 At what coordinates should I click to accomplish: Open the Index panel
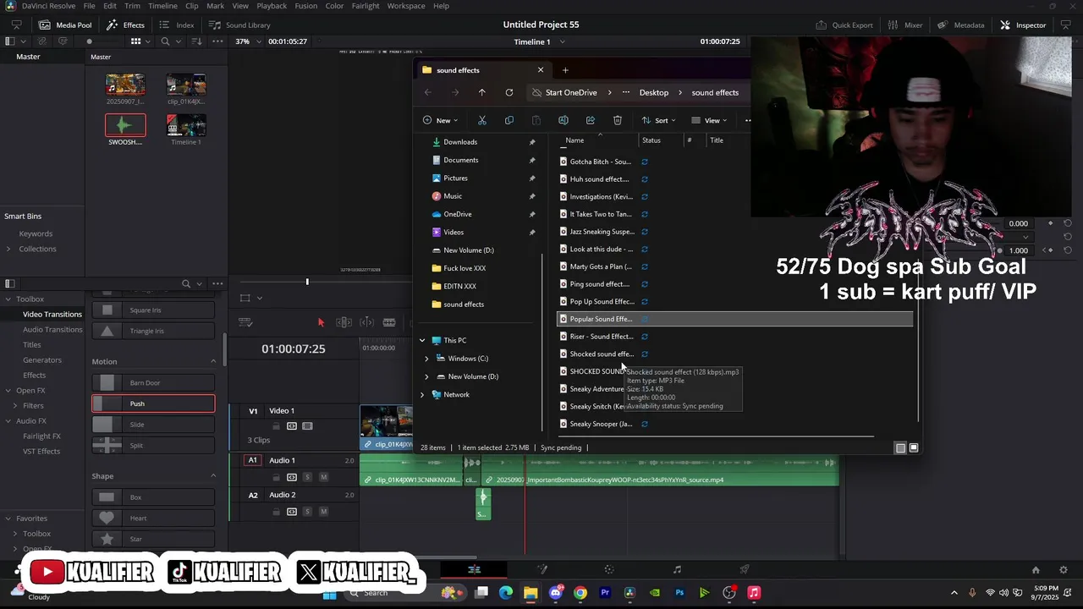pyautogui.click(x=176, y=25)
